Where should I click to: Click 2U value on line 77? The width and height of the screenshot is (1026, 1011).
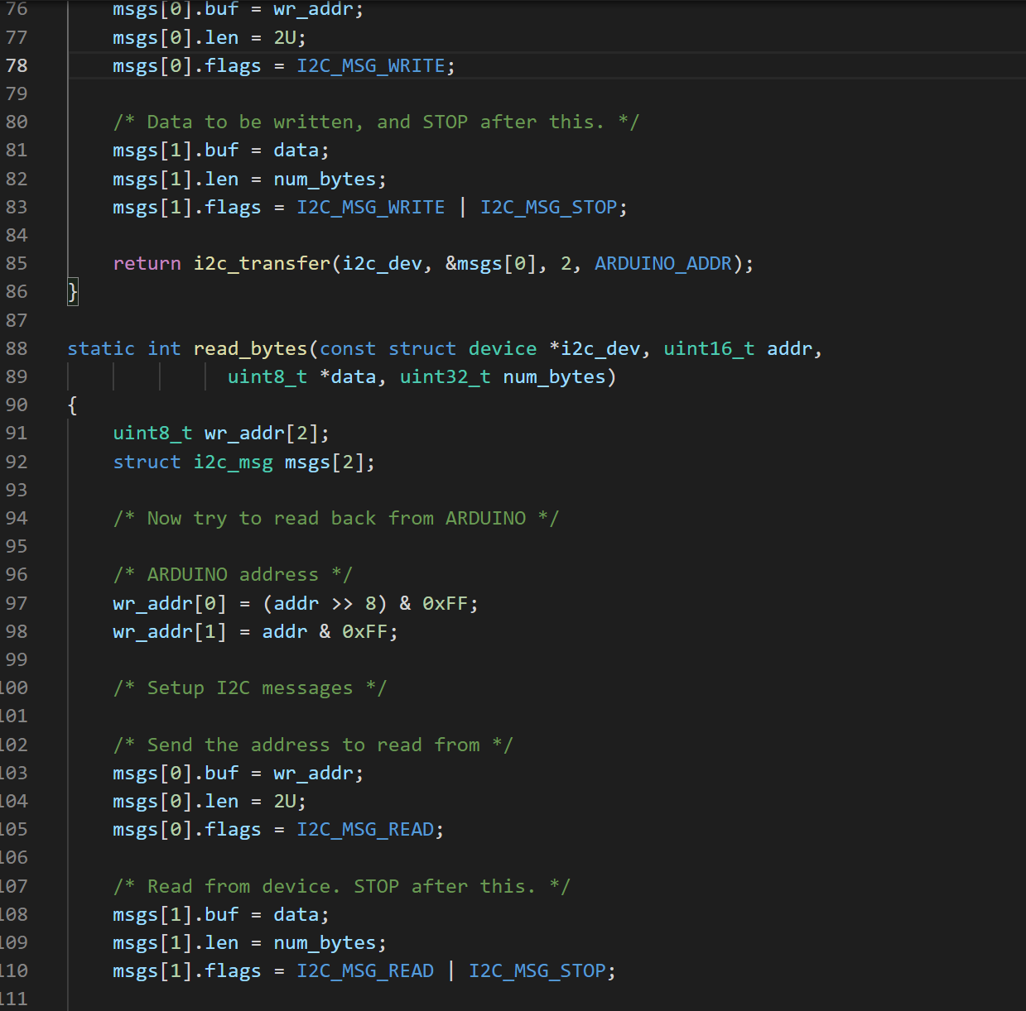(285, 37)
